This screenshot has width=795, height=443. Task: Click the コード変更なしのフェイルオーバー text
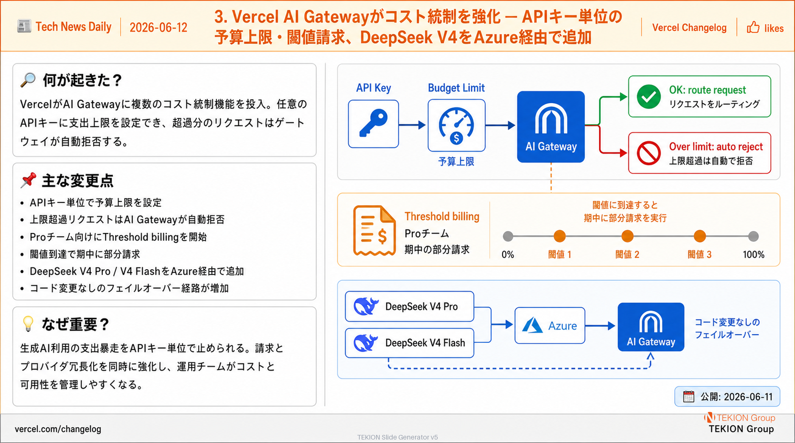(727, 328)
